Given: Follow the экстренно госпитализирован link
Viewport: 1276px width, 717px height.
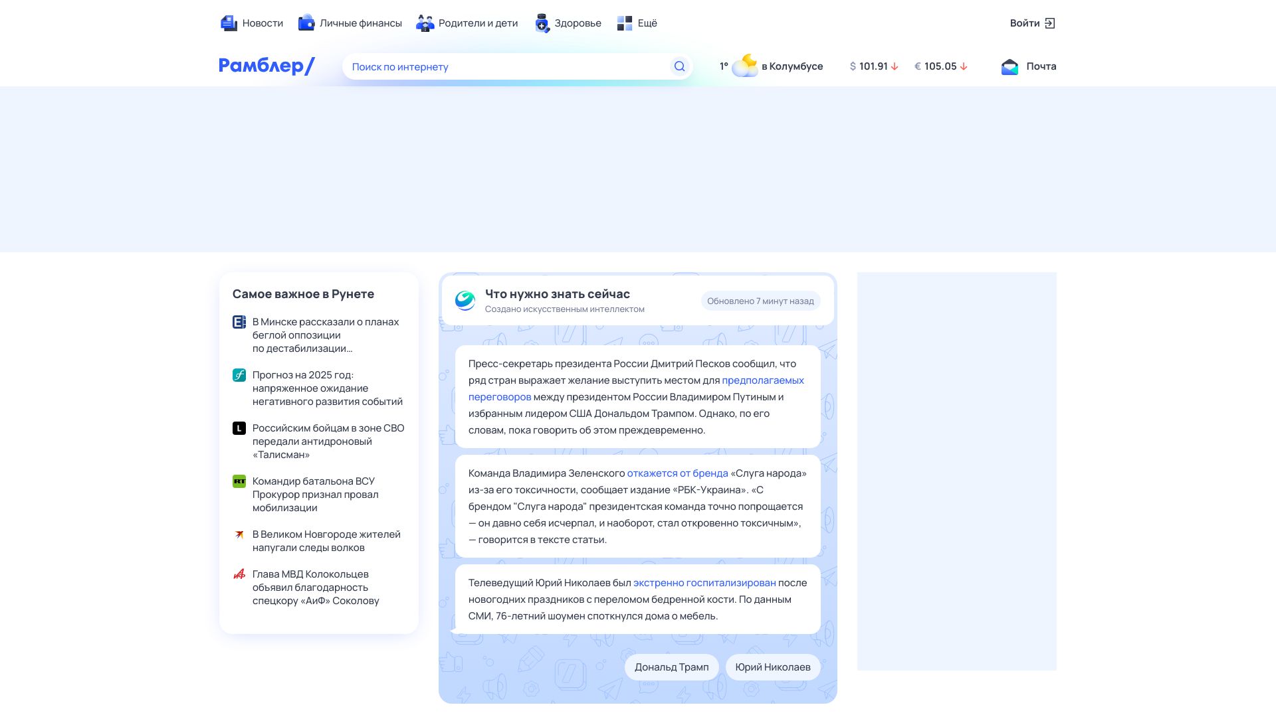Looking at the screenshot, I should [x=704, y=583].
